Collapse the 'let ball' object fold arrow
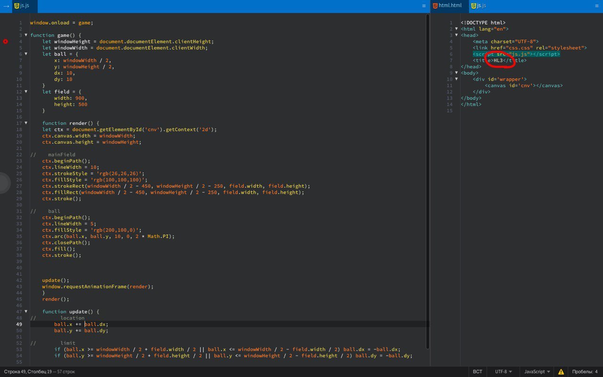This screenshot has height=377, width=603. click(x=26, y=54)
